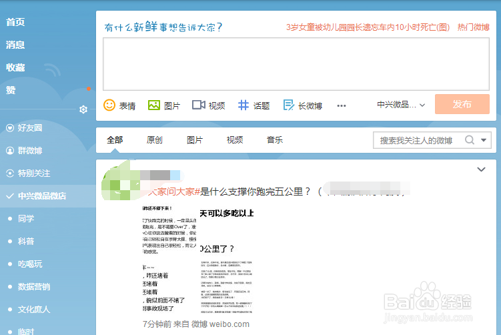Open the 首页 home page
This screenshot has height=335, width=501.
pyautogui.click(x=15, y=22)
